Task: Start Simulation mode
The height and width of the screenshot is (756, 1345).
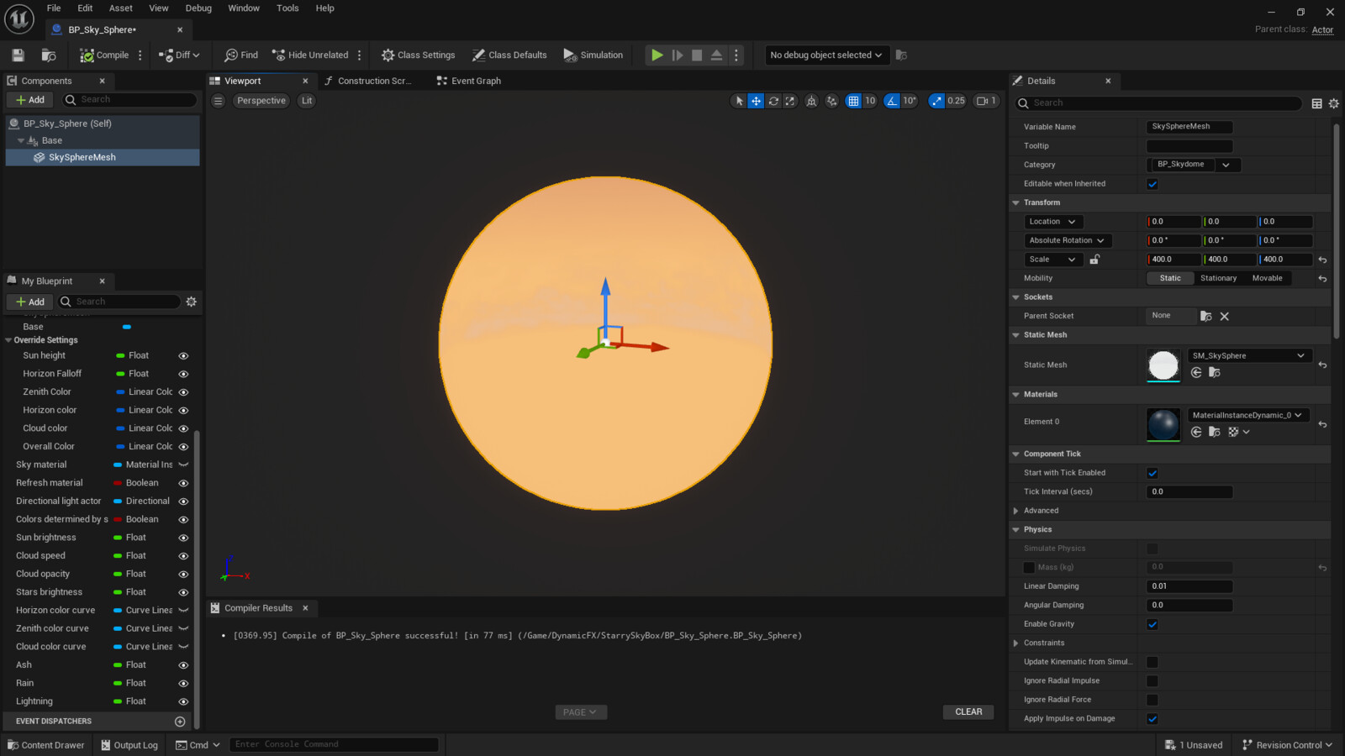Action: tap(593, 55)
